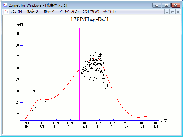
Task: Close the 光度グラフ1 child window
Action: (178, 12)
